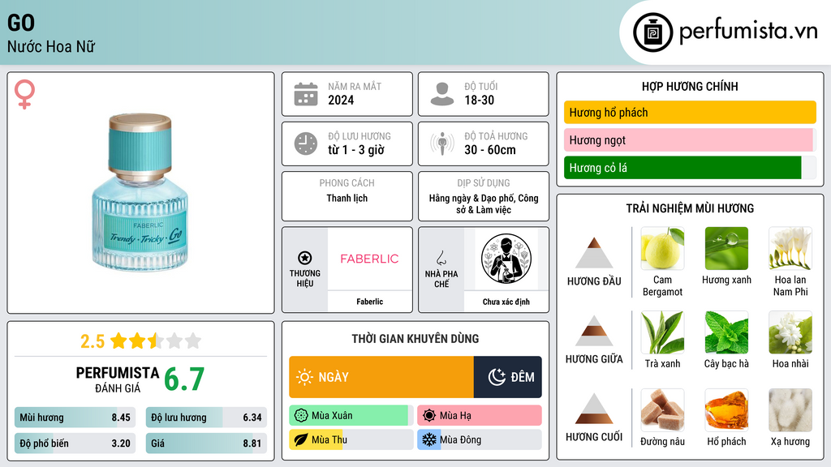The height and width of the screenshot is (467, 831).
Task: Click the Thanh lịch style text
Action: point(347,198)
